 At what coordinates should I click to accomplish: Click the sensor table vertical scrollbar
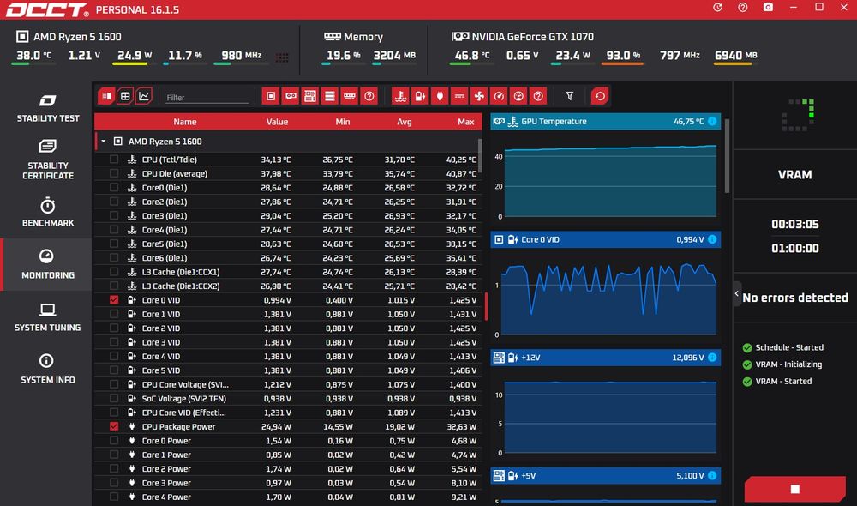click(x=481, y=156)
